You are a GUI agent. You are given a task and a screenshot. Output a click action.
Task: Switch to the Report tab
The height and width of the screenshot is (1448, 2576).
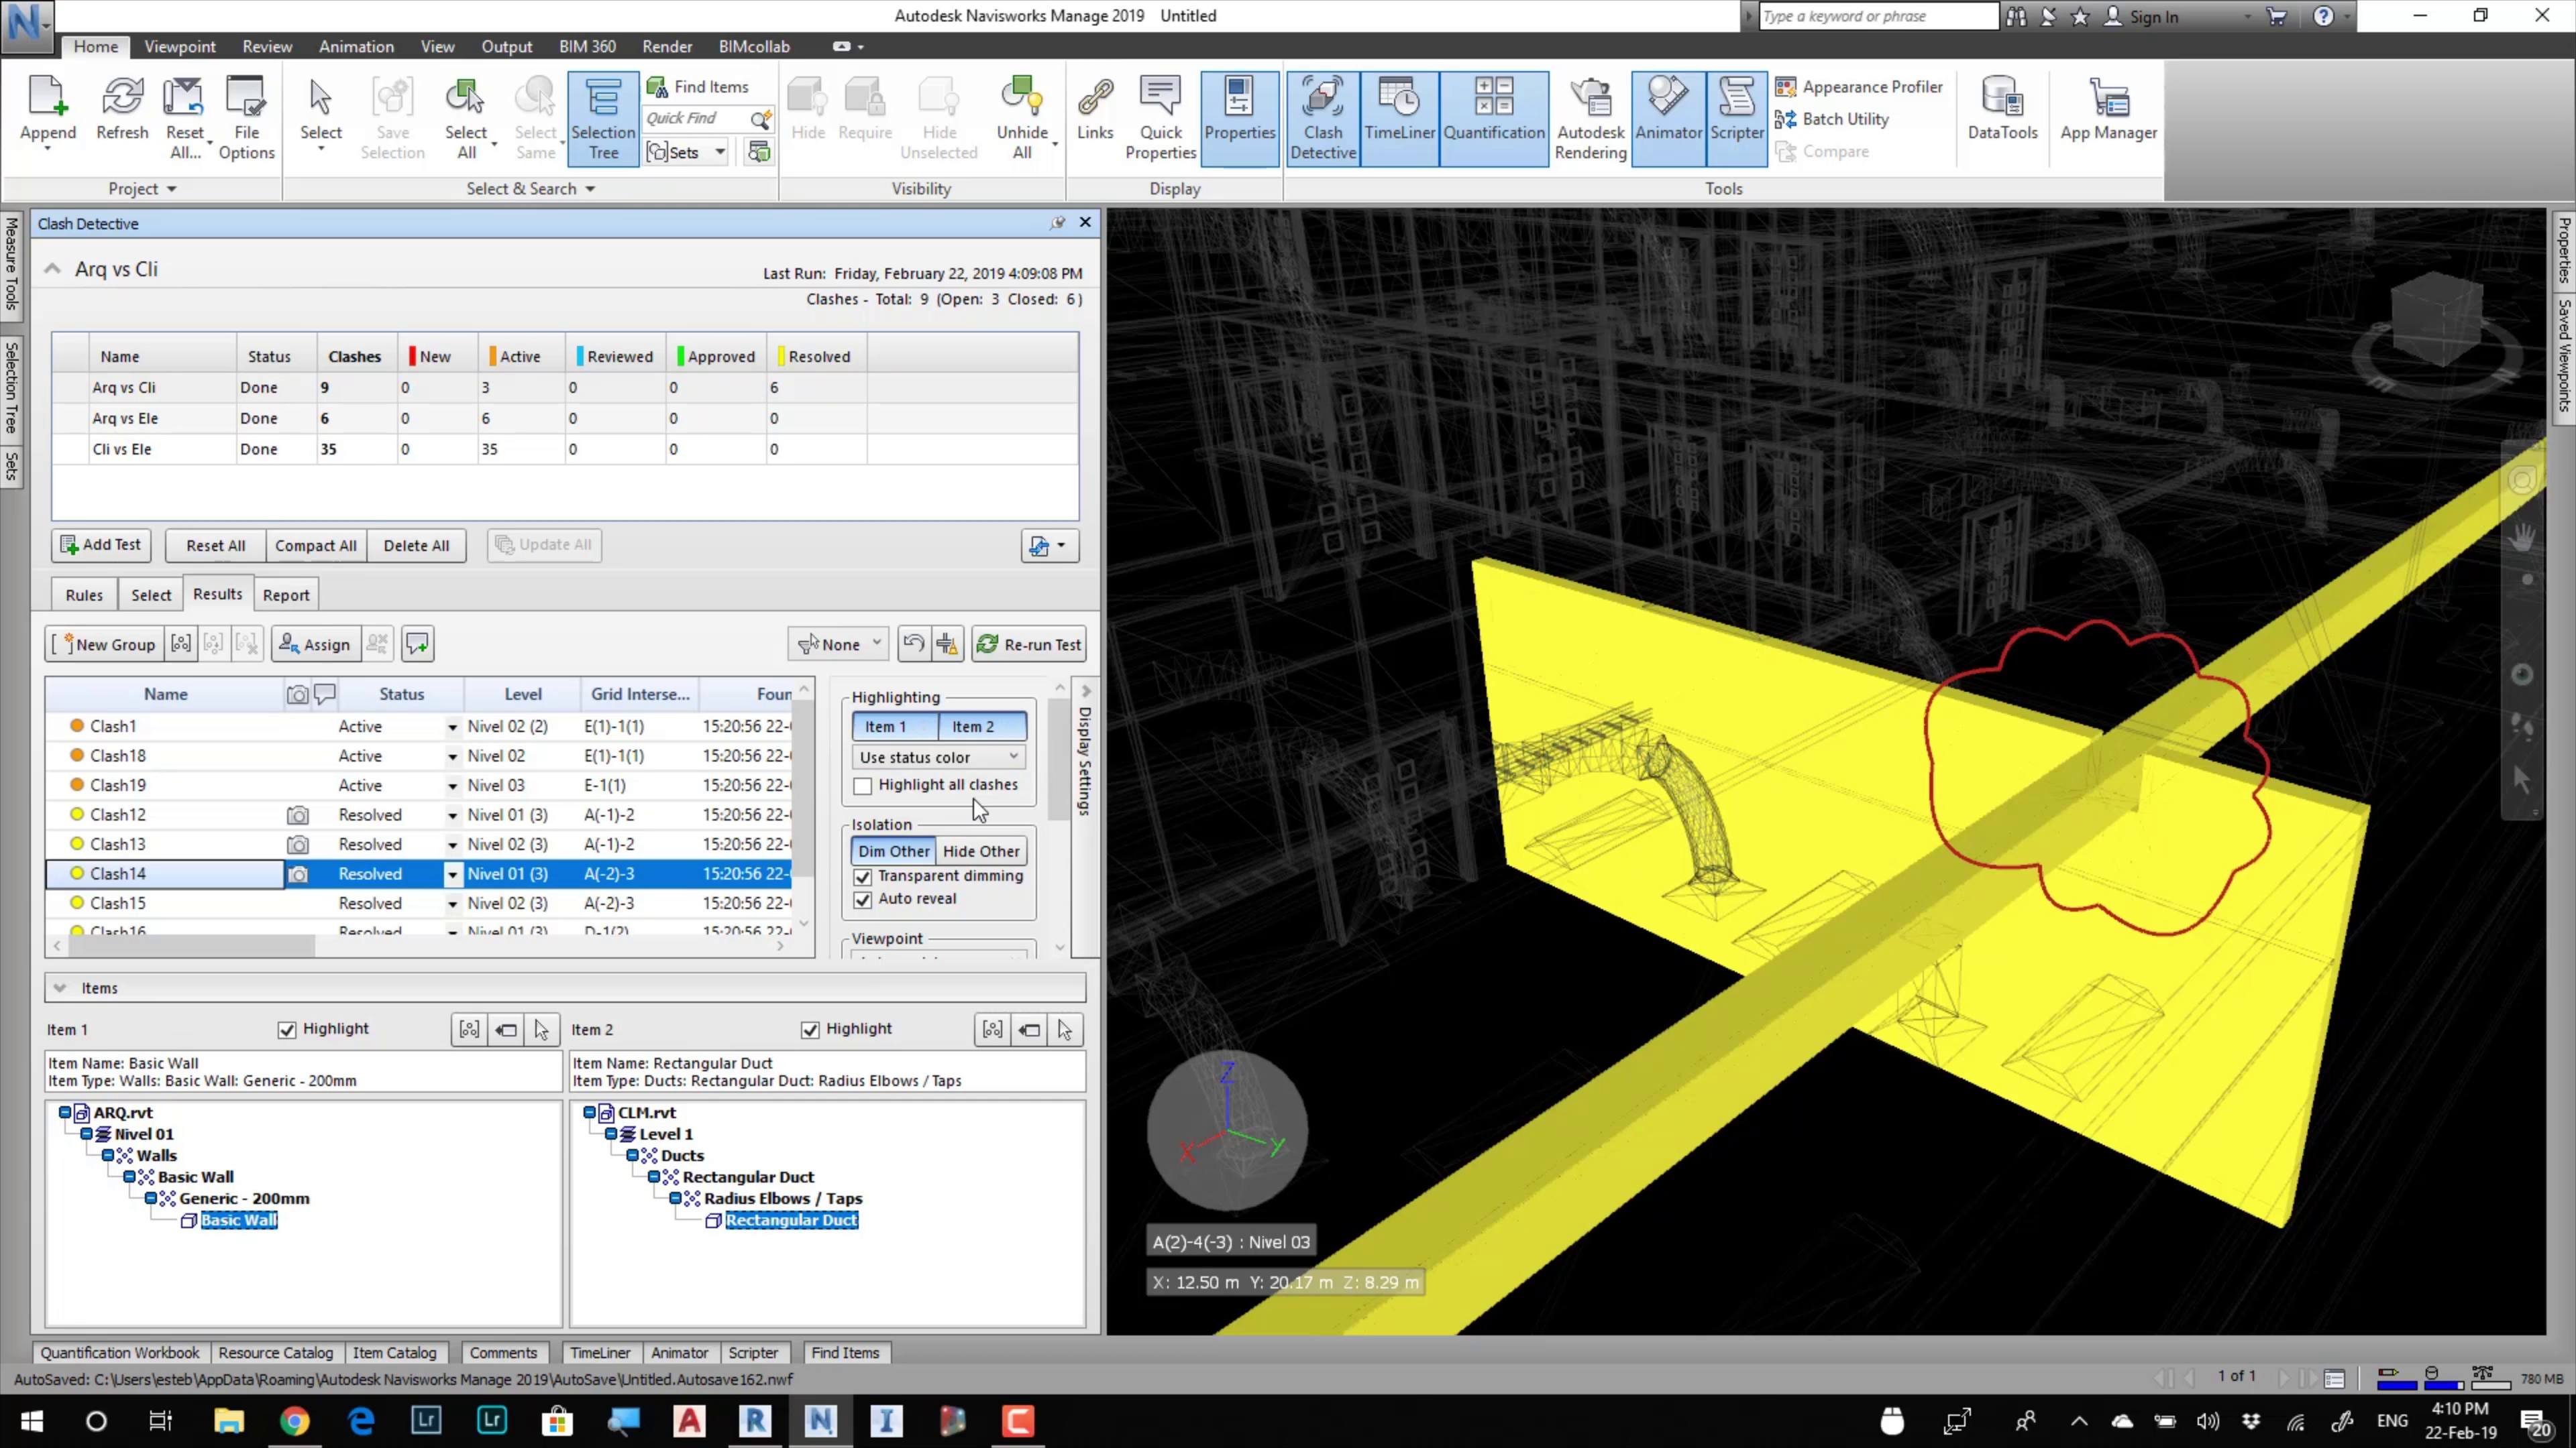click(x=286, y=595)
